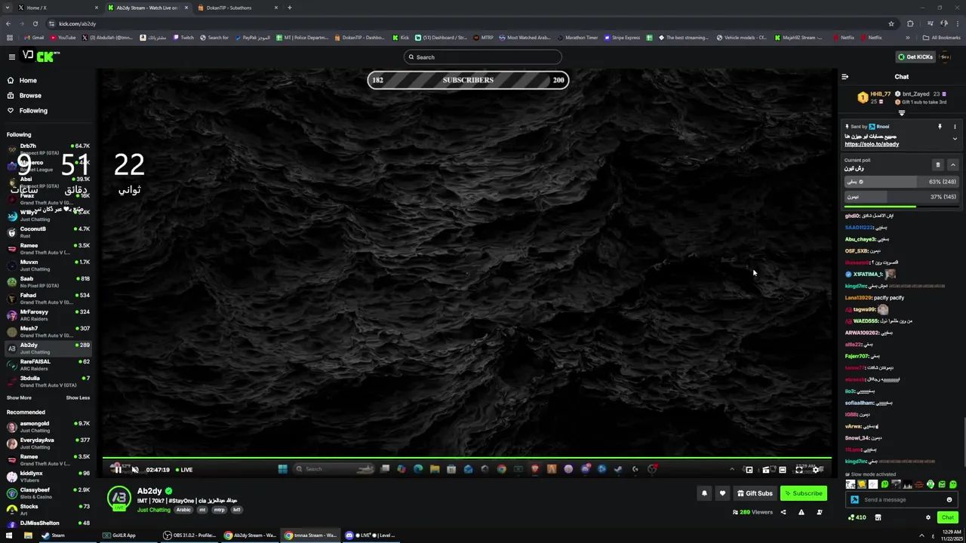The width and height of the screenshot is (966, 543).
Task: Open stream player settings gear
Action: (816, 469)
